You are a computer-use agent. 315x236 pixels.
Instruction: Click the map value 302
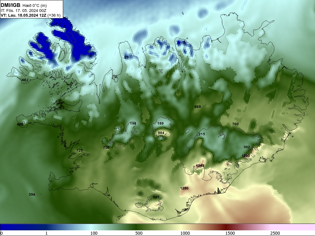[247, 147]
